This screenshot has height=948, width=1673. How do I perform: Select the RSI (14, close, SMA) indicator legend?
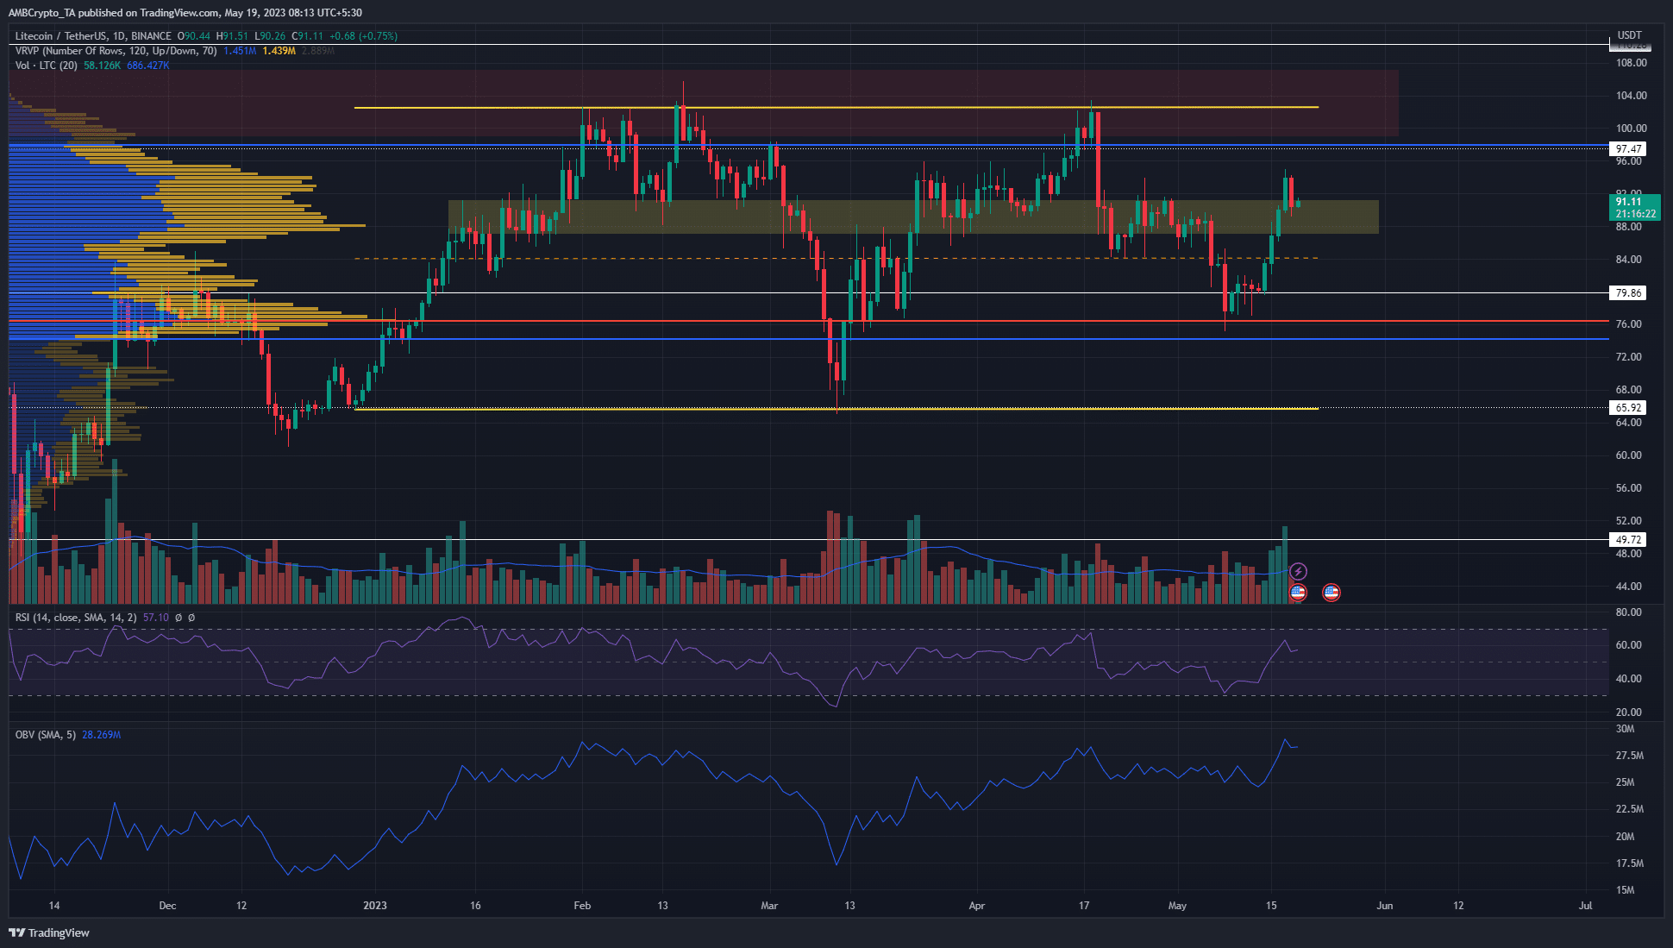coord(76,618)
